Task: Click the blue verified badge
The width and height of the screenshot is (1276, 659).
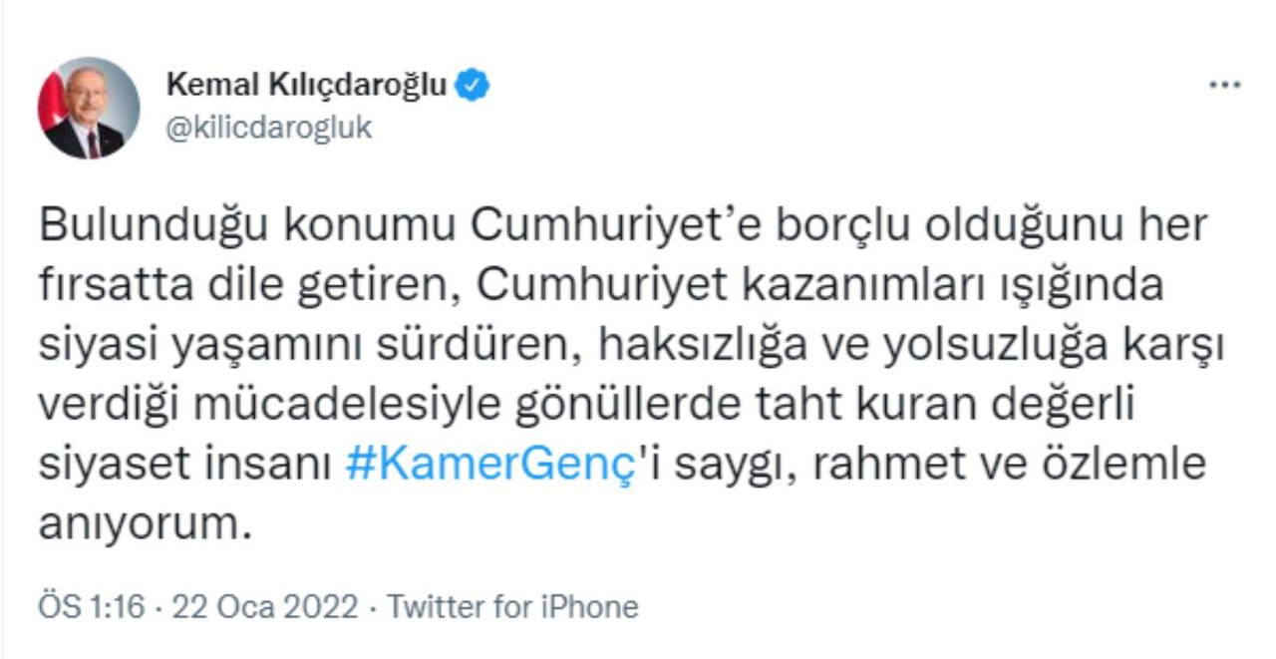Action: (x=473, y=87)
